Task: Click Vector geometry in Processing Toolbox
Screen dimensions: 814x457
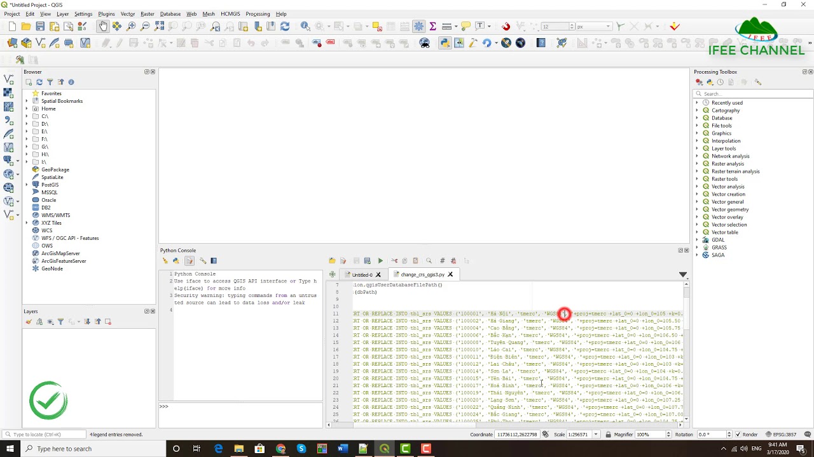Action: point(730,209)
